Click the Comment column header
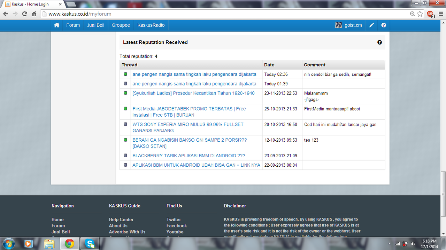Screen dimensions: 446x250 [344, 65]
